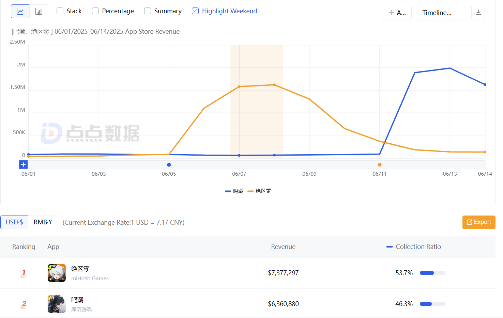Click the 06/01 axis label
Screen dimensions: 503x318
[x=28, y=174]
